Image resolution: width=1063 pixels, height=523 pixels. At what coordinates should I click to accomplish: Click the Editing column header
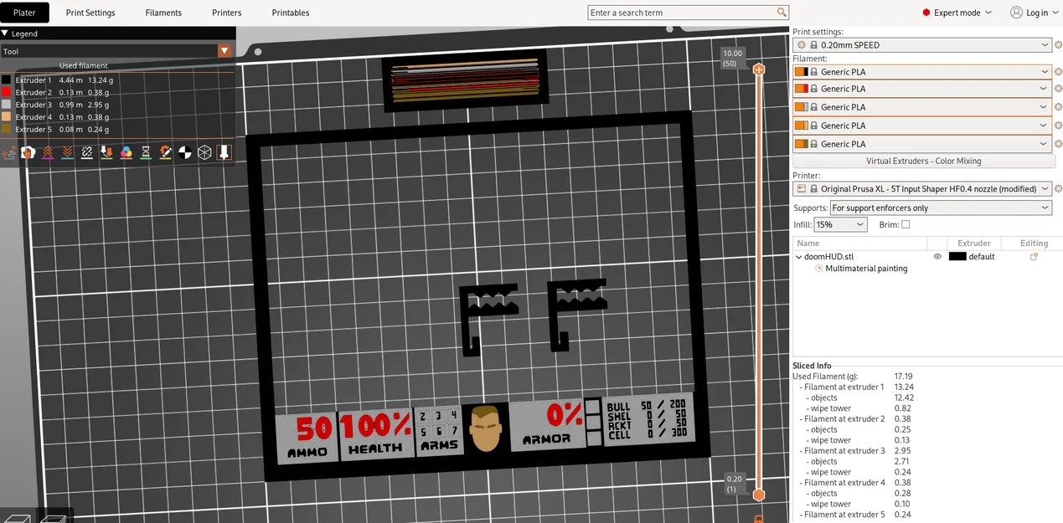1034,243
